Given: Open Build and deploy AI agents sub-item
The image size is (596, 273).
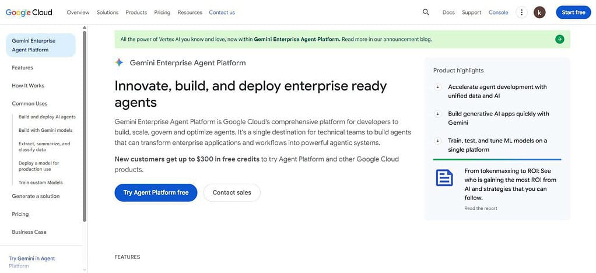Looking at the screenshot, I should pos(47,117).
